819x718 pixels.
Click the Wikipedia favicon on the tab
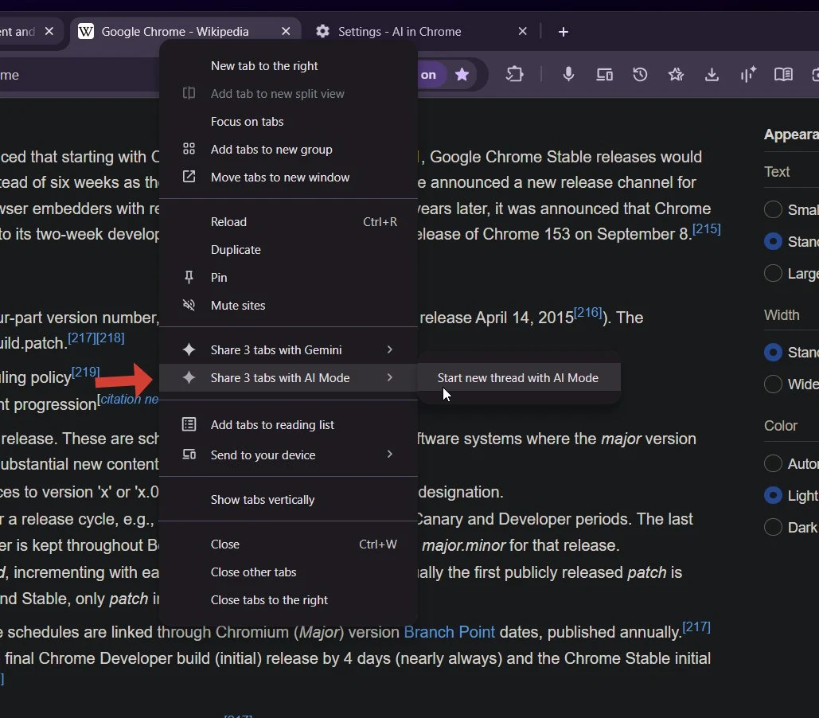pyautogui.click(x=86, y=31)
